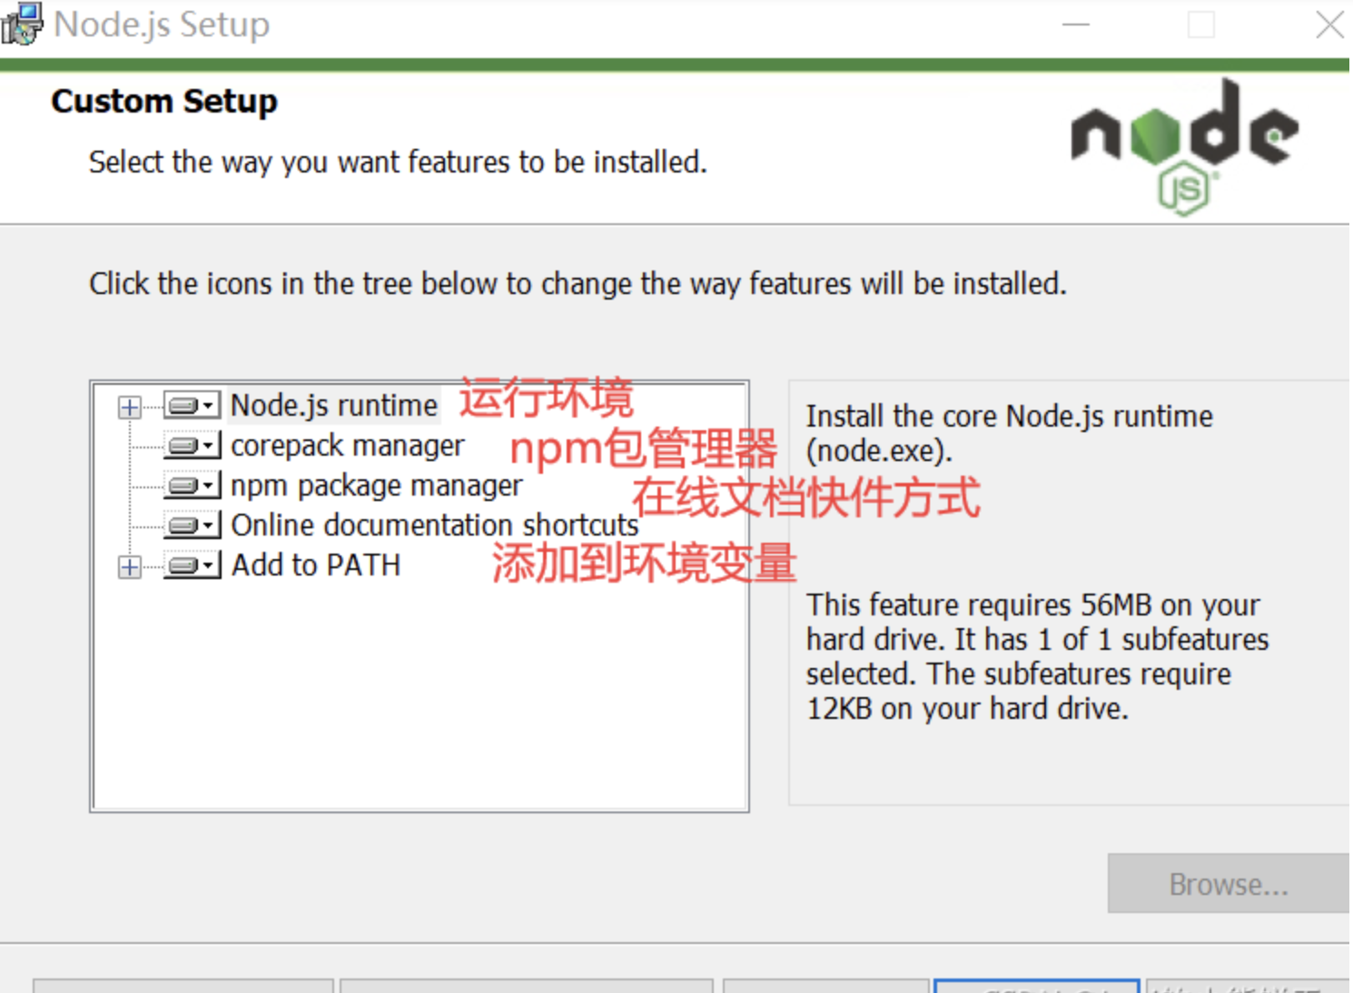Open the Add to PATH drive icon
This screenshot has height=993, width=1353.
coord(193,565)
